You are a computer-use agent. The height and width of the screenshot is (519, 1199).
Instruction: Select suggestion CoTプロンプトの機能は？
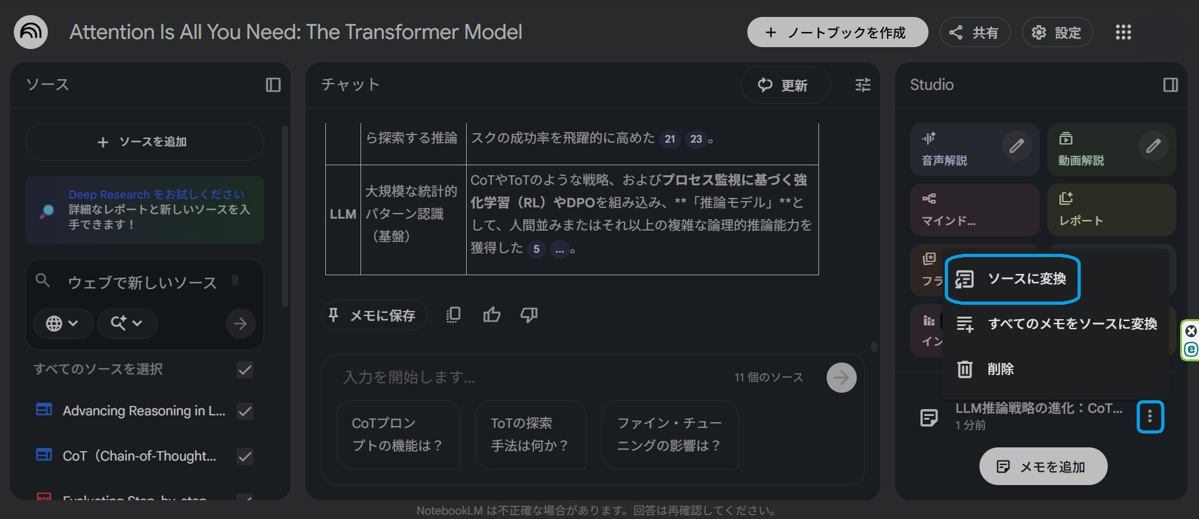(x=398, y=435)
